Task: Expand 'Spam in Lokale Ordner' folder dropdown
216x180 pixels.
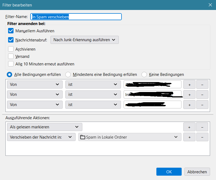Action: pos(130,137)
